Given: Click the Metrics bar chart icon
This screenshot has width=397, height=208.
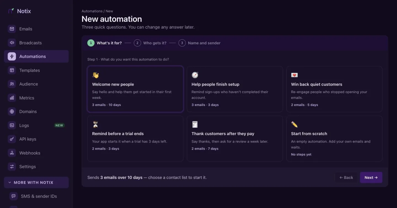Looking at the screenshot, I should (x=12, y=98).
